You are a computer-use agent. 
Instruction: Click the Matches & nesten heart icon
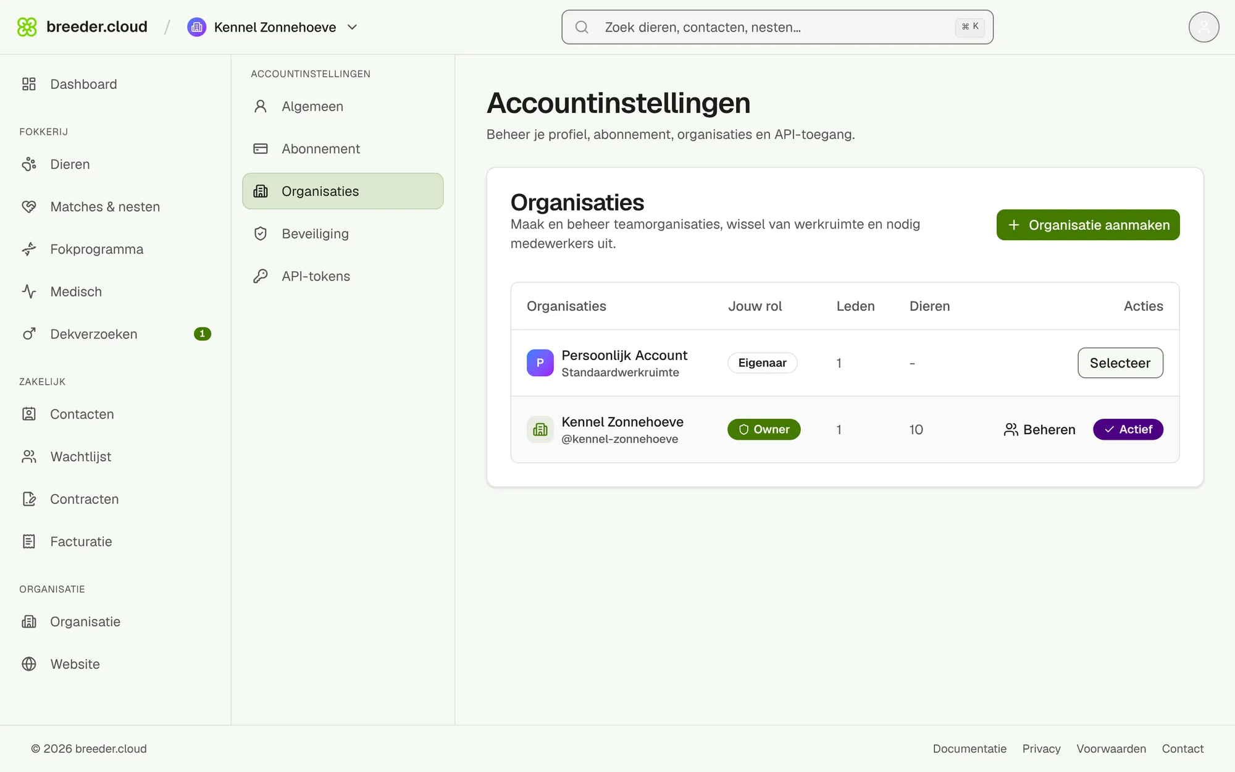click(x=29, y=207)
